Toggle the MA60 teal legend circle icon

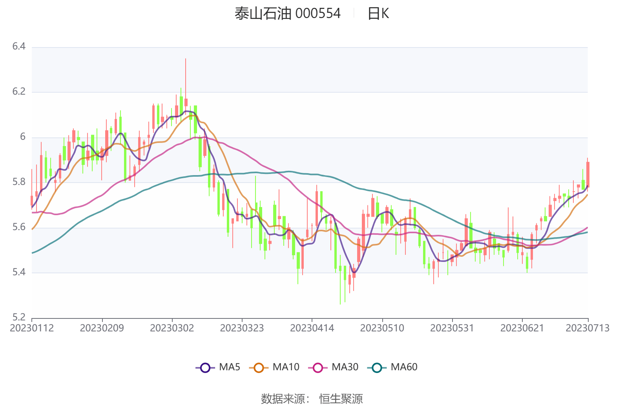click(x=377, y=368)
